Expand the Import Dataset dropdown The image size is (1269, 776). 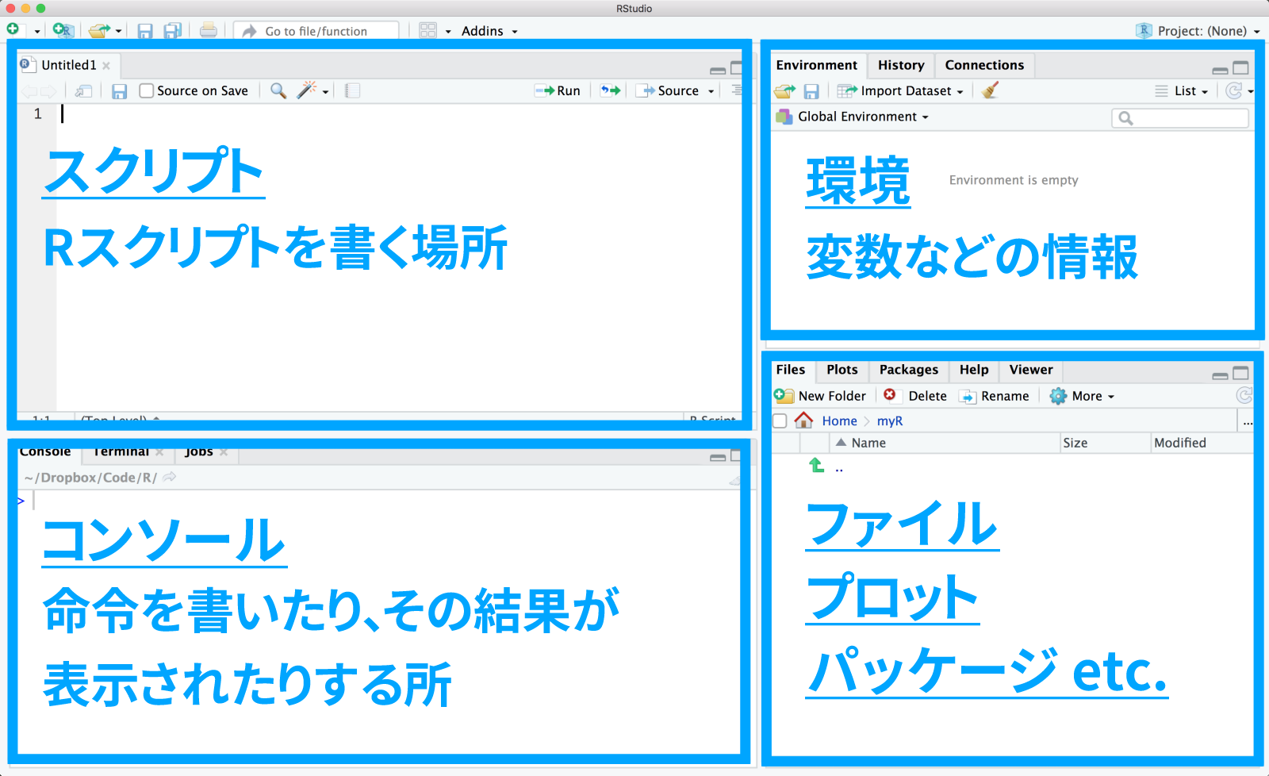(x=901, y=90)
